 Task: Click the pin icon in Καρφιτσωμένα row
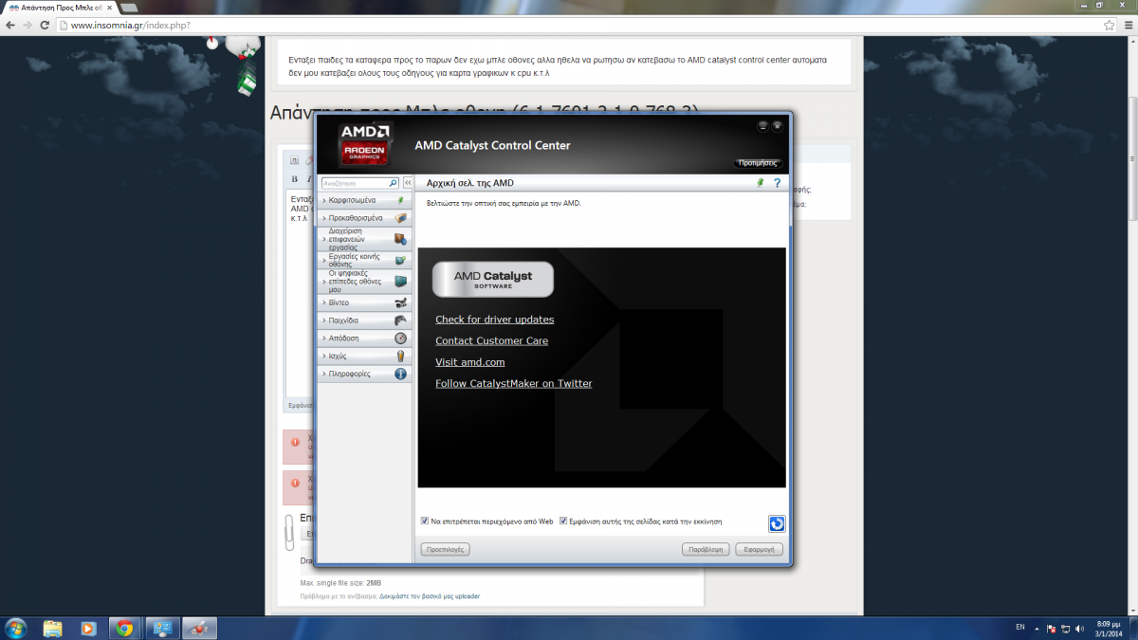[400, 200]
